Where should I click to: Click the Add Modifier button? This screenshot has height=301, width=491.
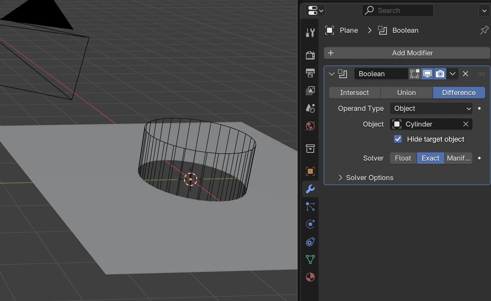click(407, 53)
